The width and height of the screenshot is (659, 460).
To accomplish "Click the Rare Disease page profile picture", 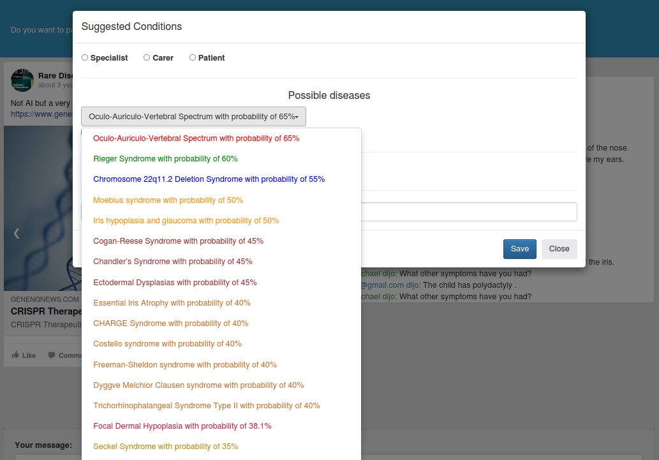I will click(x=22, y=80).
